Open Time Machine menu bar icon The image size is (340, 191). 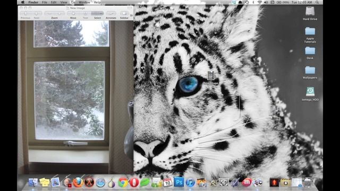(x=246, y=2)
